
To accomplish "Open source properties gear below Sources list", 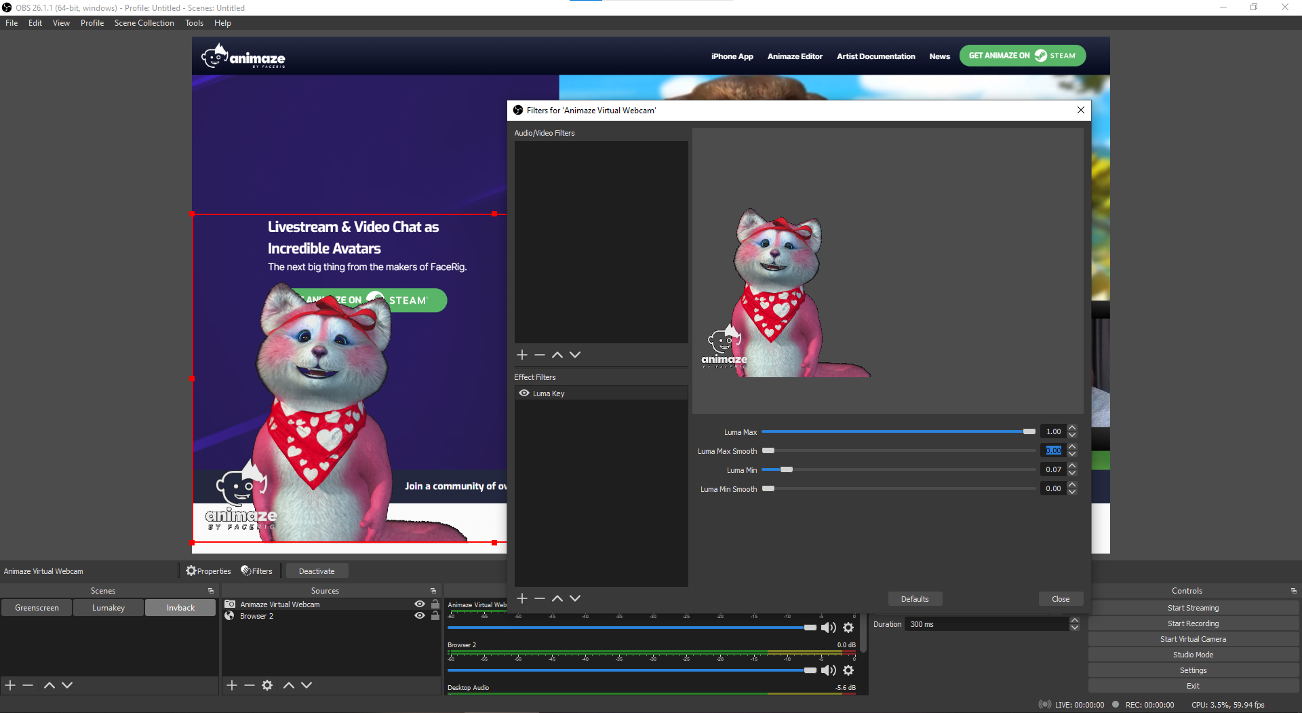I will click(267, 685).
